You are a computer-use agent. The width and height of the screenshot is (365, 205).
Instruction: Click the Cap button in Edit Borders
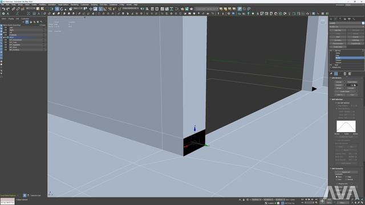coord(352,85)
